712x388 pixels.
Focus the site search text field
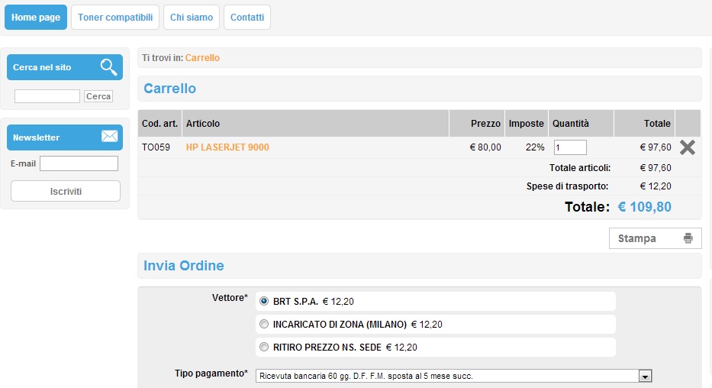pyautogui.click(x=47, y=96)
